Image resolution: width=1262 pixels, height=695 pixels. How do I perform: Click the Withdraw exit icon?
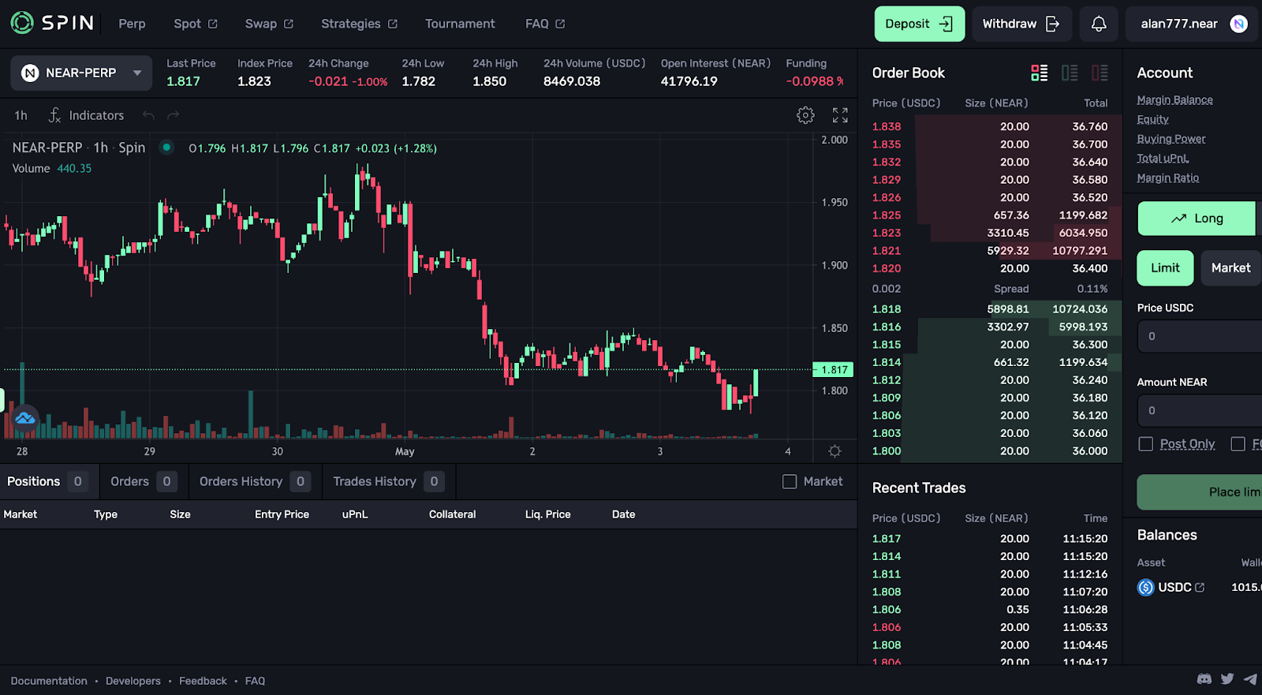(1052, 24)
